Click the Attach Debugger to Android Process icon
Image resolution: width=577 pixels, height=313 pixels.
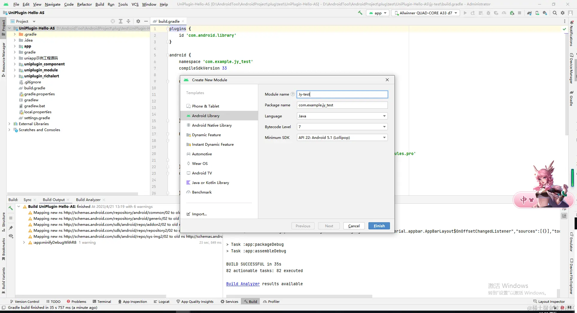click(x=512, y=13)
